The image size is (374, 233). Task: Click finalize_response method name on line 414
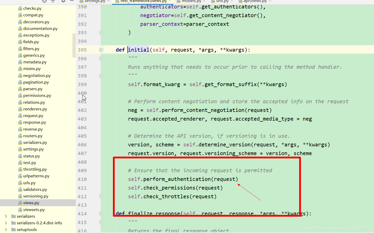tap(154, 214)
